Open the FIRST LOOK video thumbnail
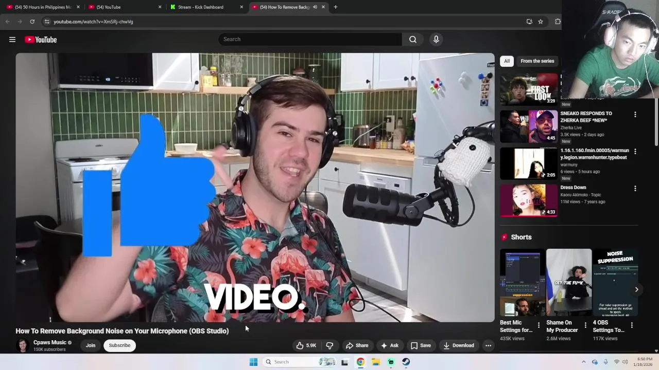 pyautogui.click(x=529, y=89)
